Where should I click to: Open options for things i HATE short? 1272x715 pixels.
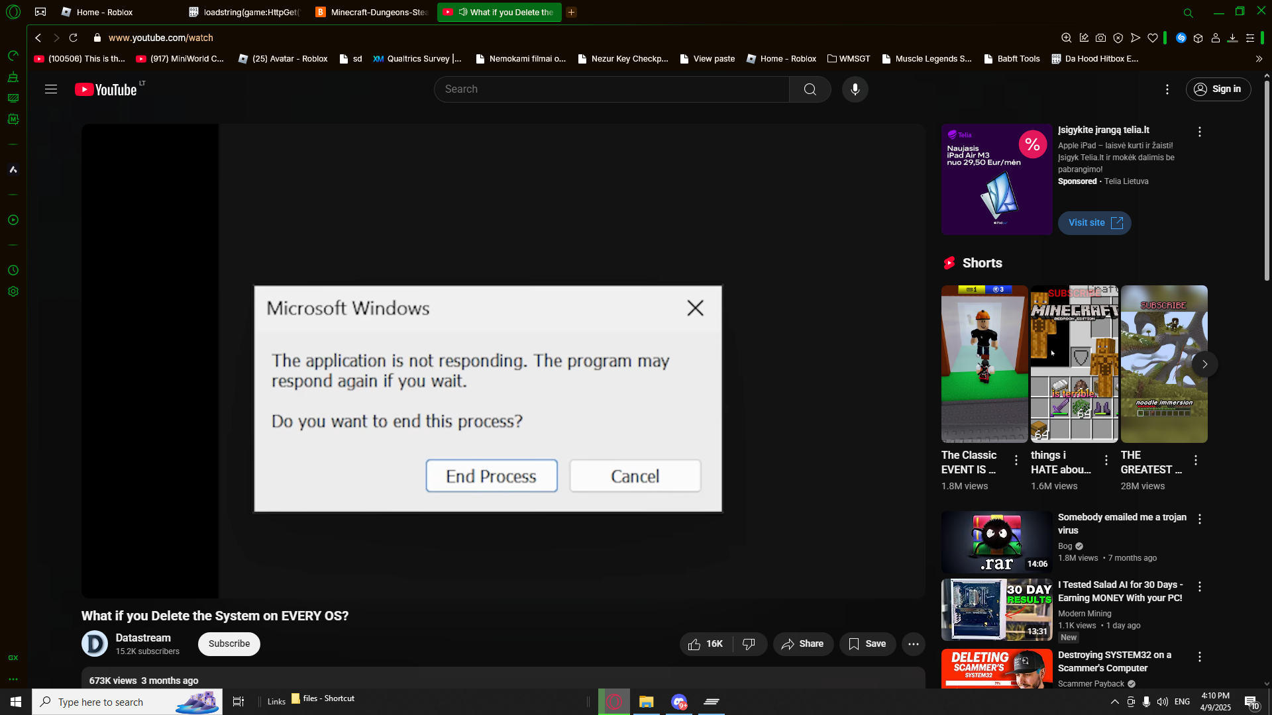[x=1106, y=460]
